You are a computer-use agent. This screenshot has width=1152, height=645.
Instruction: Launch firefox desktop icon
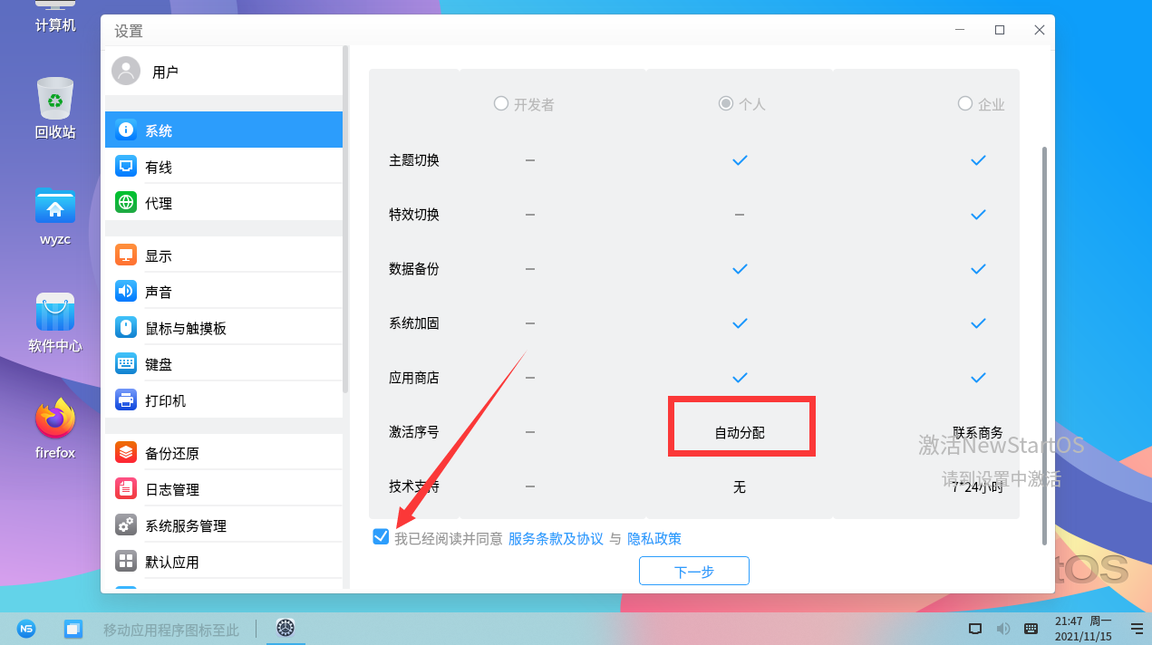[55, 429]
